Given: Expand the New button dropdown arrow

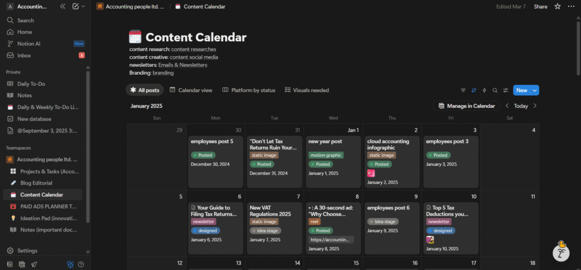Looking at the screenshot, I should pyautogui.click(x=535, y=90).
